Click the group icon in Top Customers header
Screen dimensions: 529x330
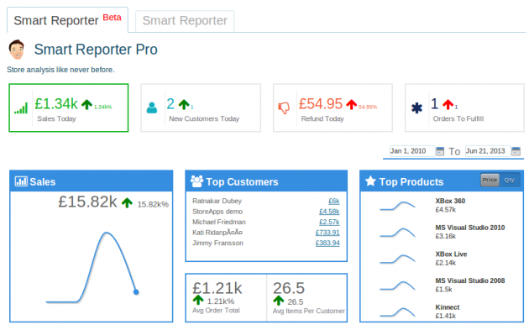tap(196, 181)
